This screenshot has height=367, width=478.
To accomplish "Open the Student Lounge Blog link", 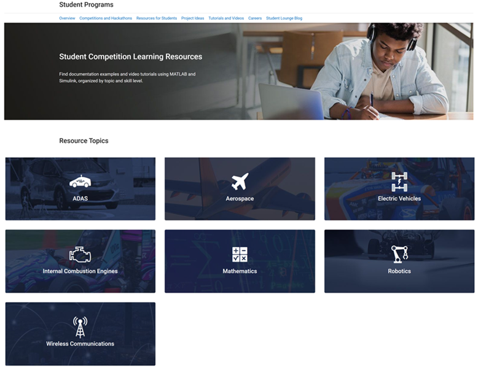I will [284, 18].
